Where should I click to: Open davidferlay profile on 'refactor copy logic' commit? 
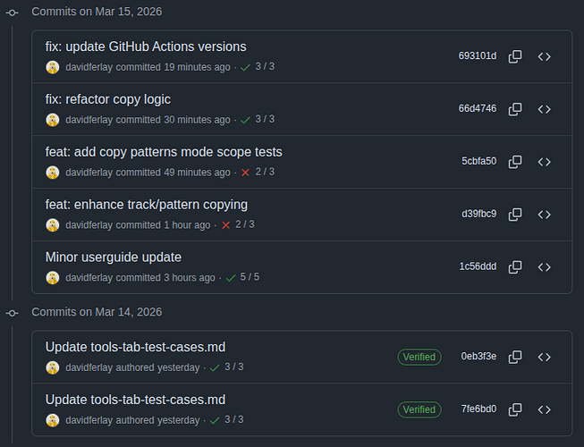[x=89, y=120]
